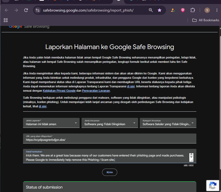Click the reCAPTCHA badge
The width and height of the screenshot is (221, 192).
[x=213, y=185]
